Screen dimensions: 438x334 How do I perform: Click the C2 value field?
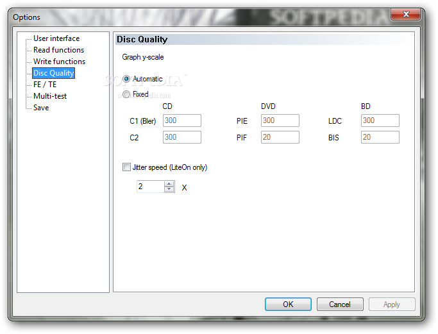coord(182,137)
